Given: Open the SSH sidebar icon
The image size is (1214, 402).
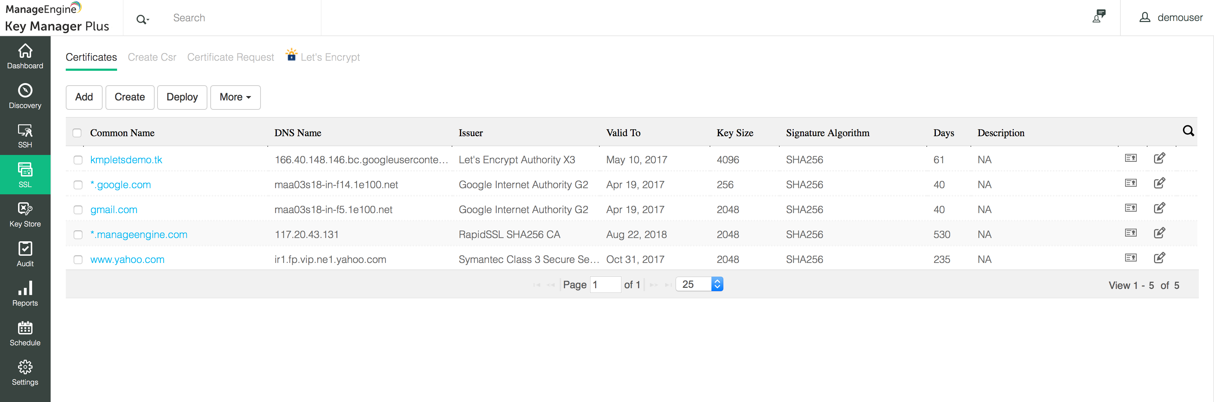Looking at the screenshot, I should click(25, 136).
